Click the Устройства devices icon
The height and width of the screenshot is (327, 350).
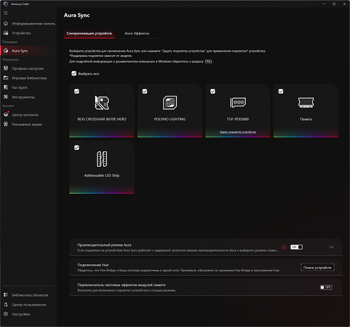click(x=6, y=33)
